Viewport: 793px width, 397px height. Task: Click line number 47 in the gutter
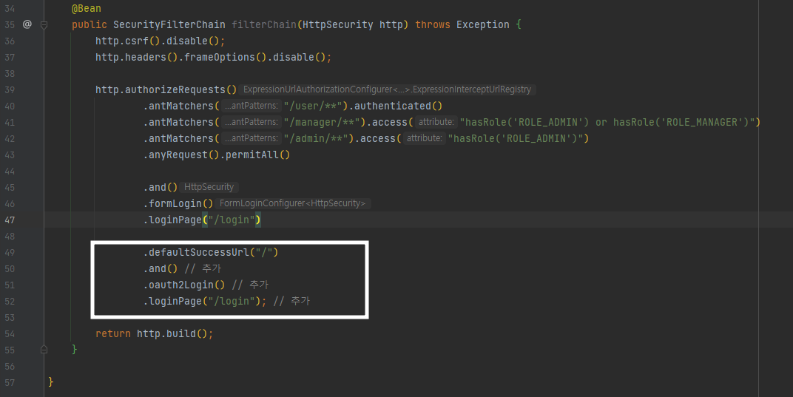10,220
